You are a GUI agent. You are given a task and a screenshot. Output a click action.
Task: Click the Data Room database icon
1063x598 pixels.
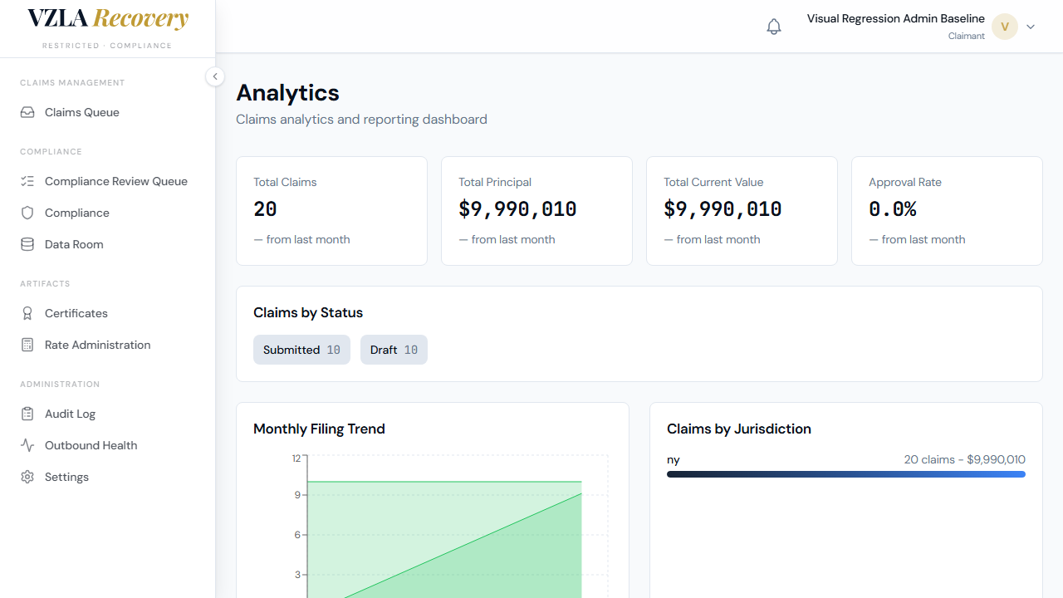[x=27, y=244]
